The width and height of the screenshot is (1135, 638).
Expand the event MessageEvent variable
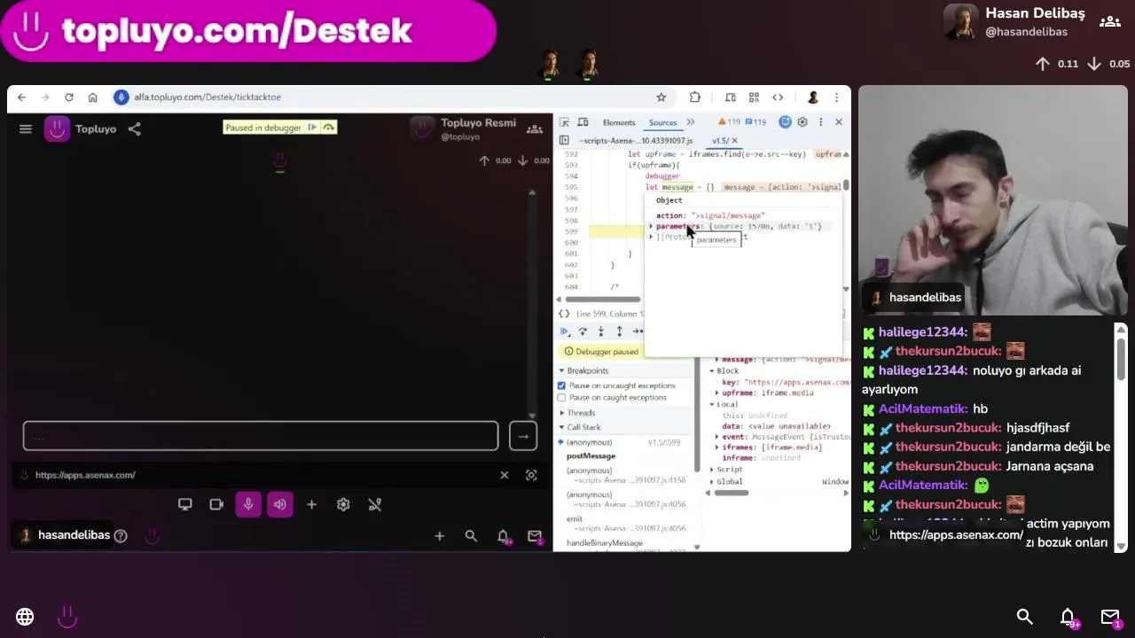pos(717,437)
